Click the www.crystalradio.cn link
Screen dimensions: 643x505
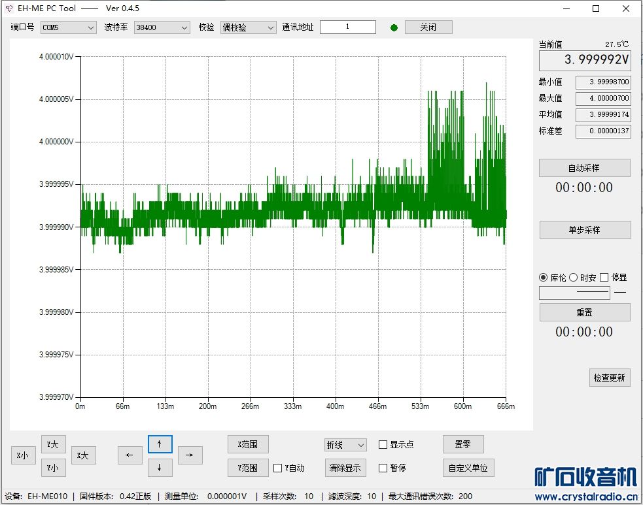[587, 497]
